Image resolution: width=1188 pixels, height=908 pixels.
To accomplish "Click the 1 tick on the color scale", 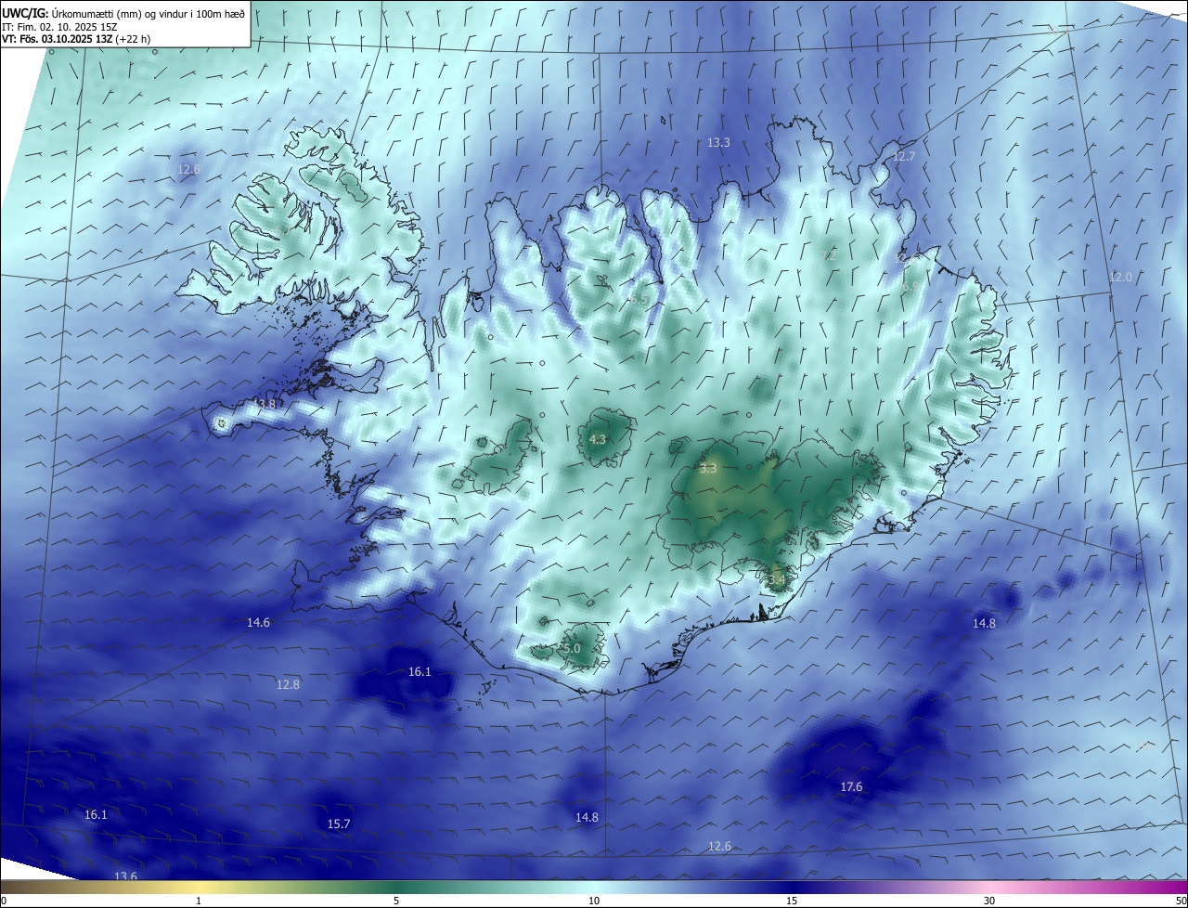I will click(x=199, y=901).
